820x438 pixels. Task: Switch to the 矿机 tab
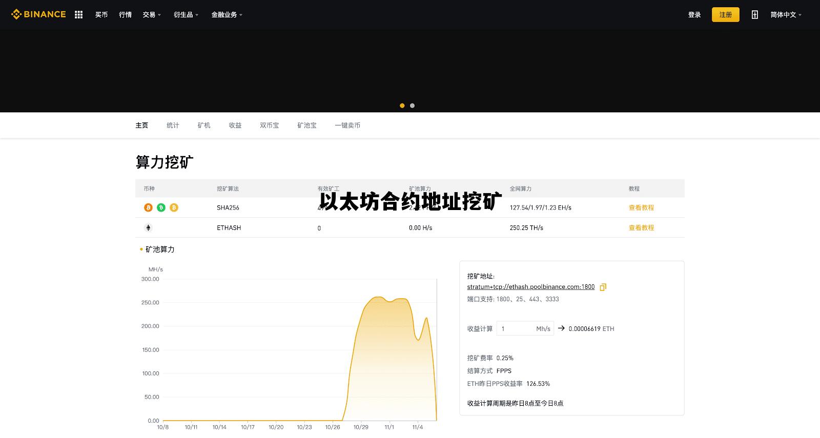pyautogui.click(x=204, y=125)
